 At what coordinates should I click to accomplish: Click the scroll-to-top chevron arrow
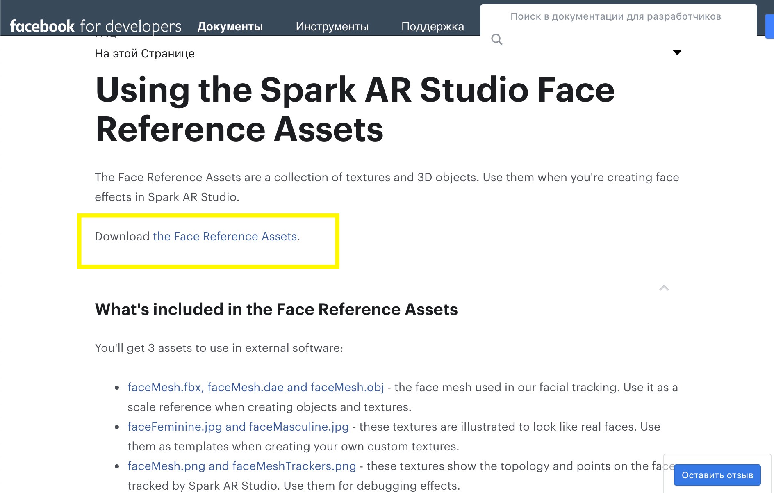664,288
